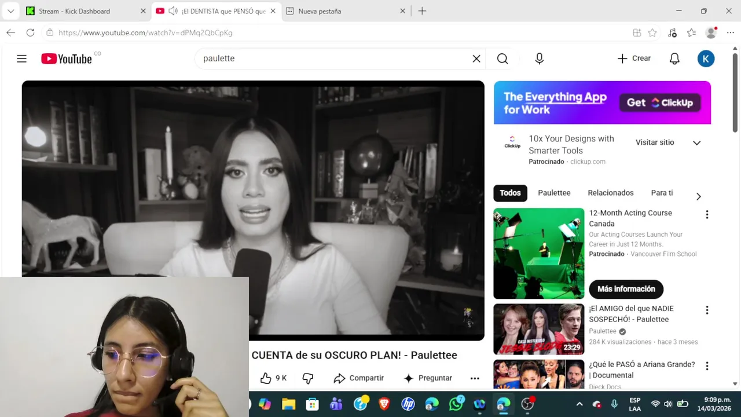This screenshot has height=417, width=741.
Task: Click the browser address bar URL
Action: pos(145,33)
